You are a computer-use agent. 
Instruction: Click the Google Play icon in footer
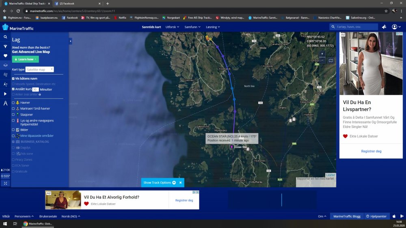click(402, 216)
